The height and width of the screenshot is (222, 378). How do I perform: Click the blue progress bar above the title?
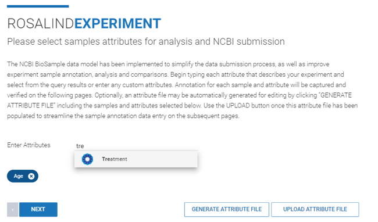pos(38,6)
